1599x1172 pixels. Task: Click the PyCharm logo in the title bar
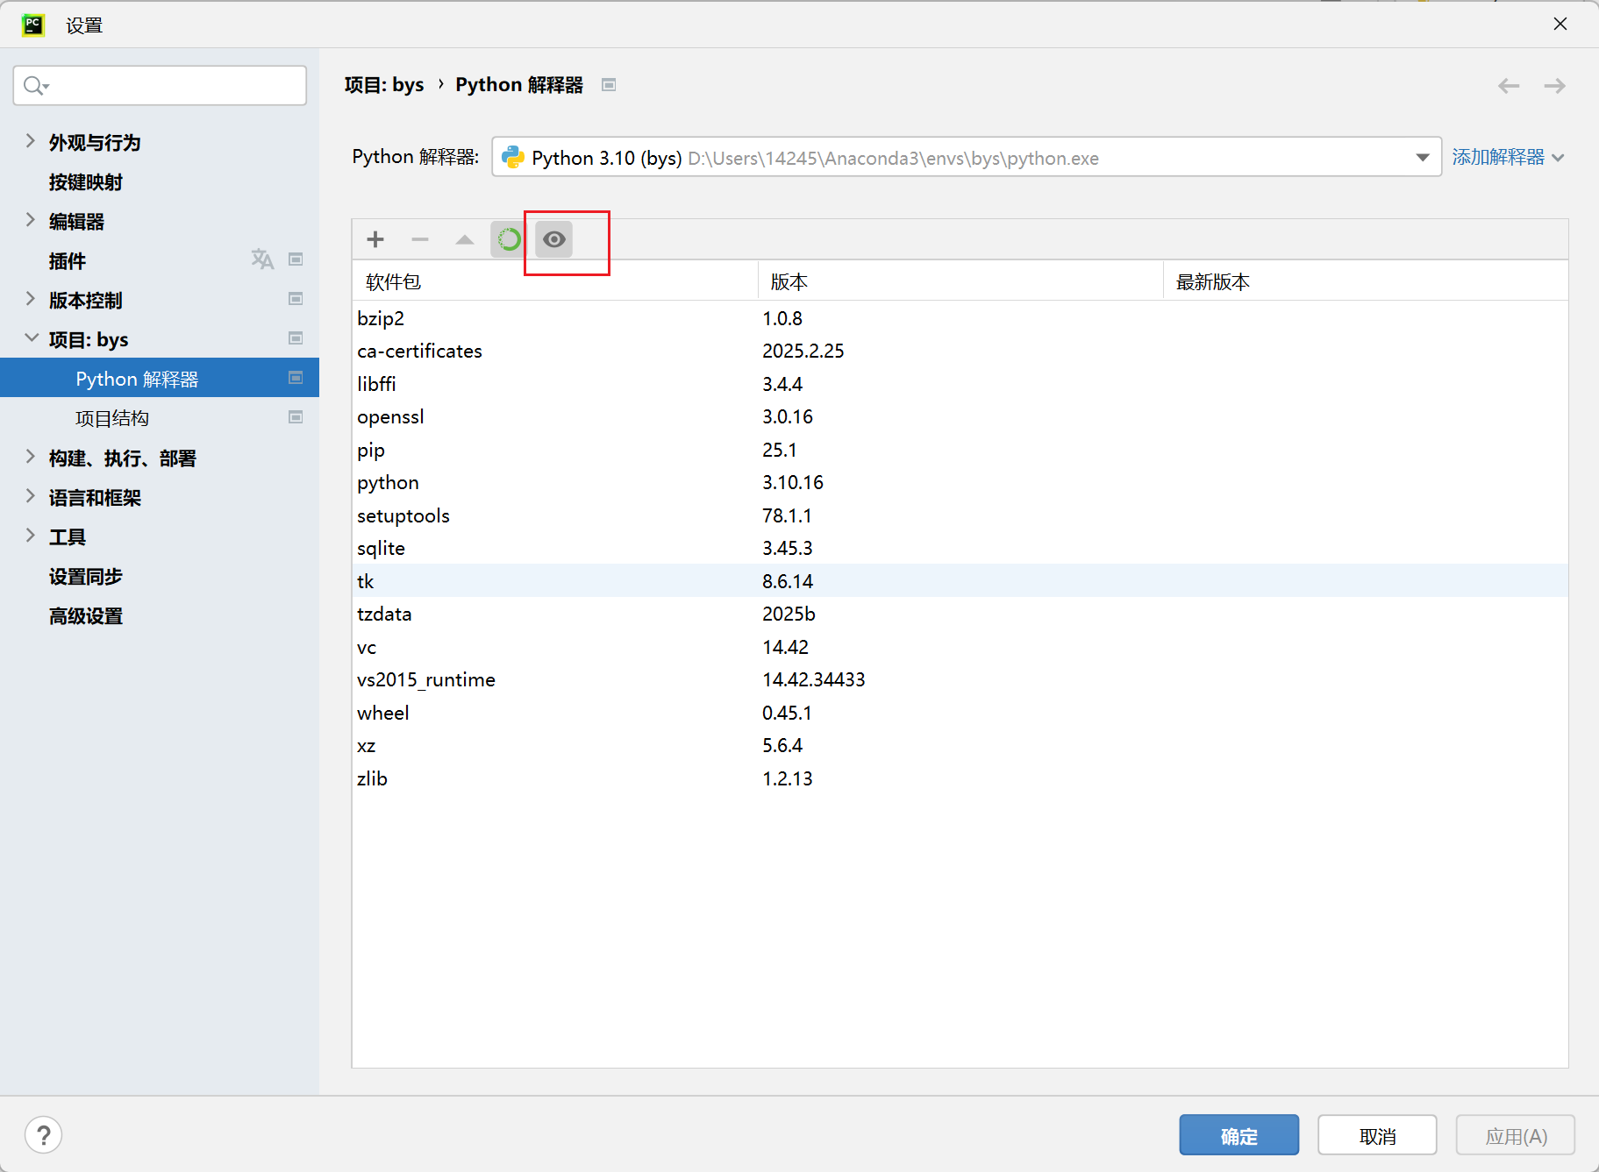tap(33, 25)
